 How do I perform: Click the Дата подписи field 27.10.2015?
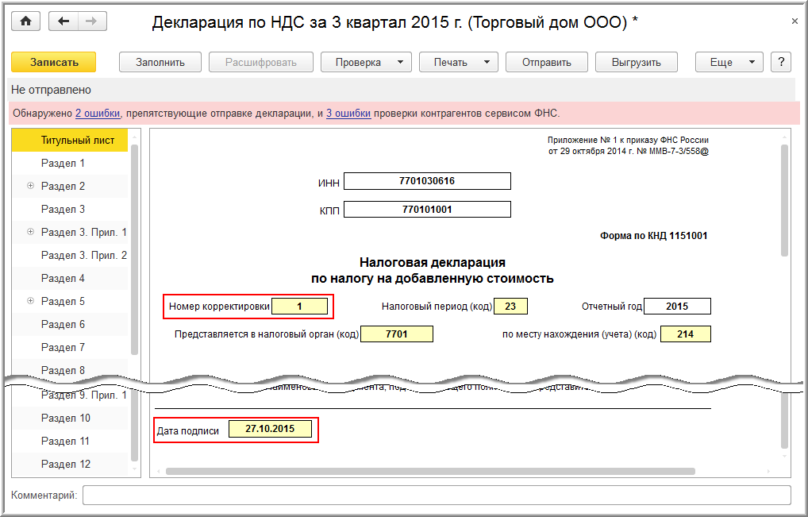270,429
